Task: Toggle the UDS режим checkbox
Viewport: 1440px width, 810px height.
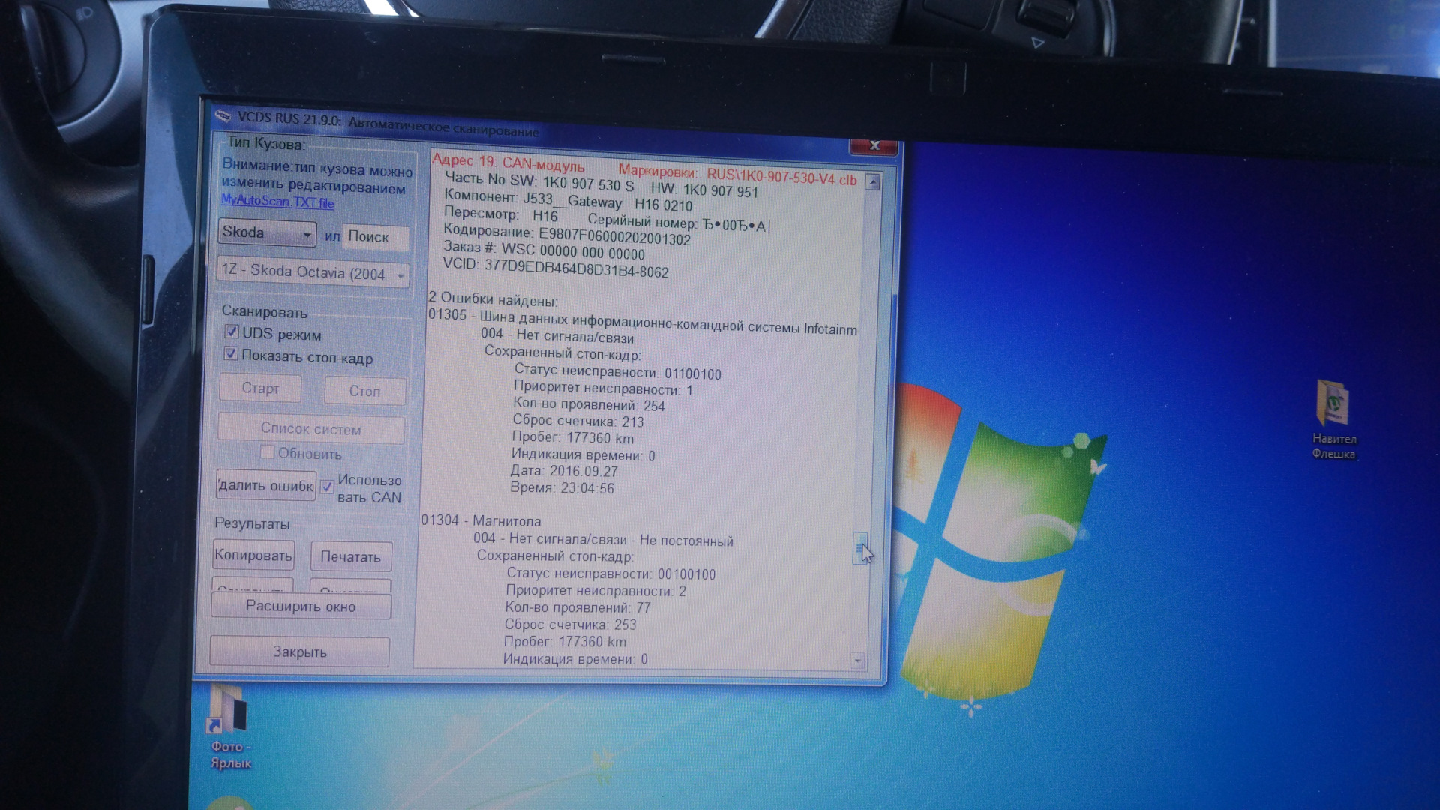Action: tap(232, 331)
